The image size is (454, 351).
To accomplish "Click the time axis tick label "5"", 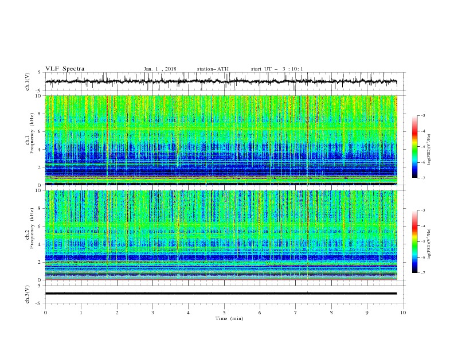I will tap(224, 313).
